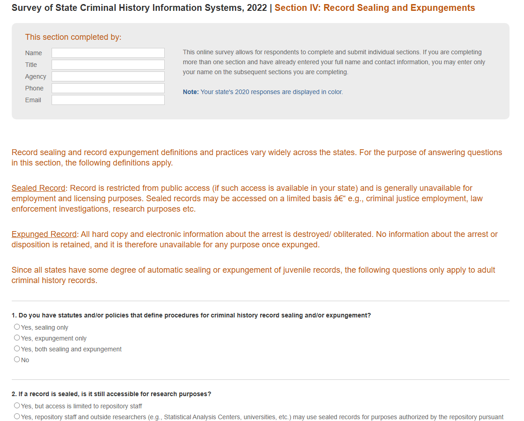The image size is (524, 421).
Task: Select the repository staff and outside researchers option
Action: (17, 416)
